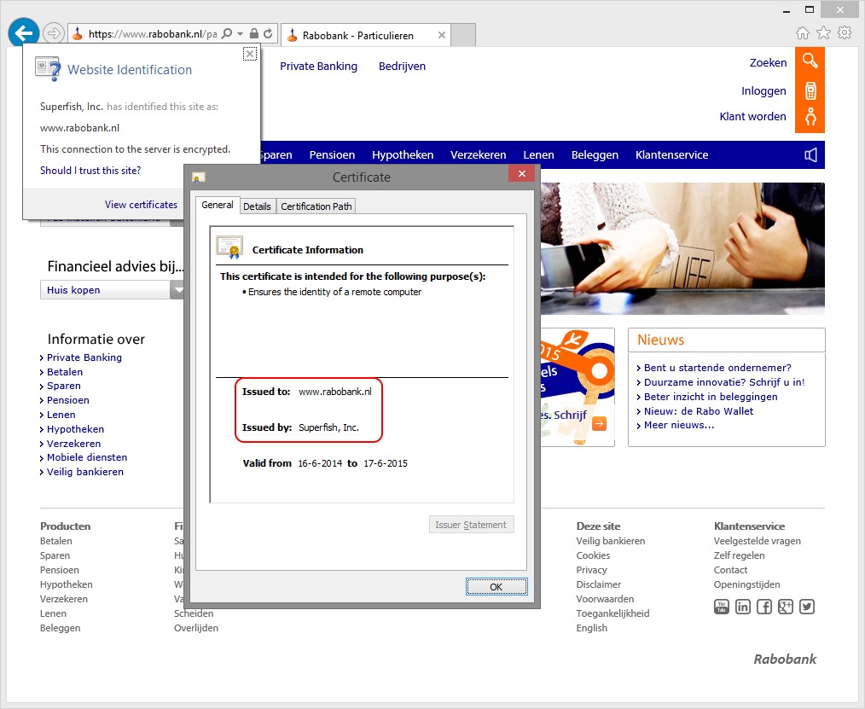
Task: Open Rabobank LinkedIn icon
Action: pyautogui.click(x=743, y=607)
